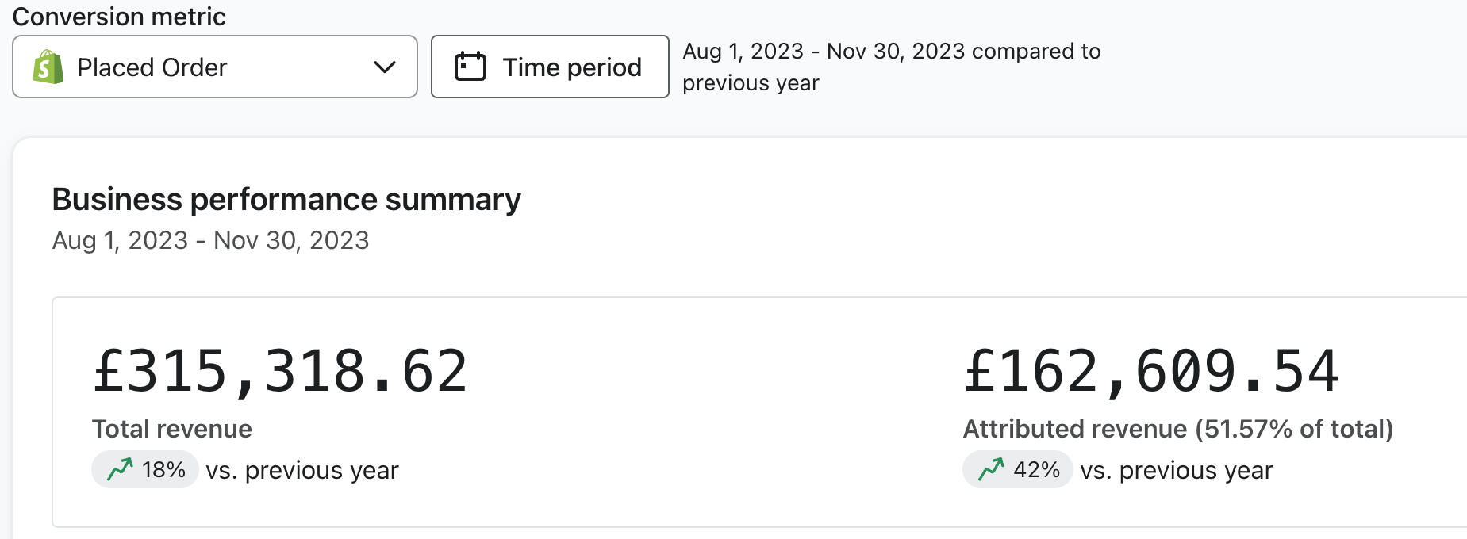
Task: Click the Attributed revenue (51.57% of total) label
Action: pyautogui.click(x=1177, y=429)
